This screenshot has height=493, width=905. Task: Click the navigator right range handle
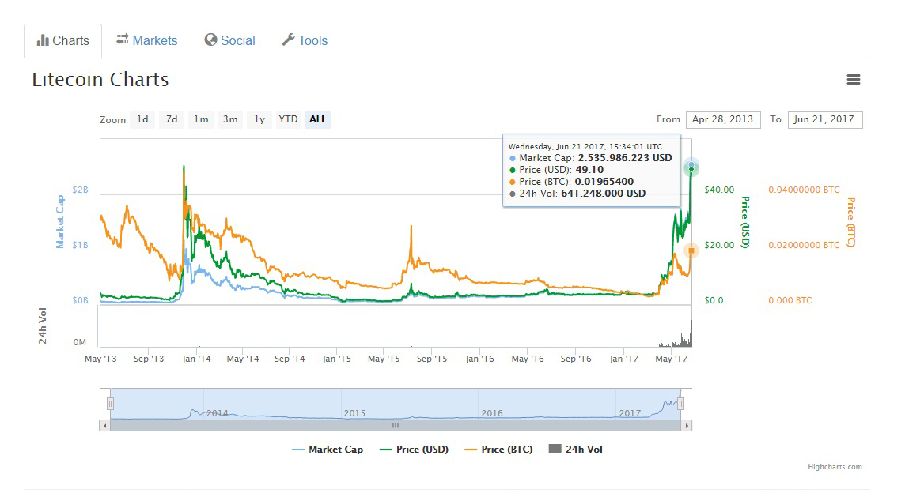(x=680, y=404)
